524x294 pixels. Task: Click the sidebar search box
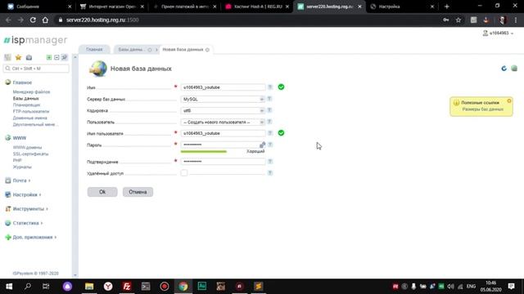(36, 69)
